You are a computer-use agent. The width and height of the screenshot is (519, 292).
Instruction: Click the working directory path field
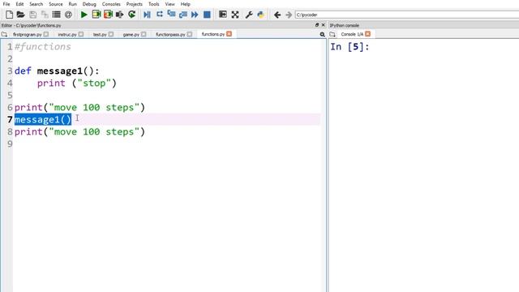point(407,15)
